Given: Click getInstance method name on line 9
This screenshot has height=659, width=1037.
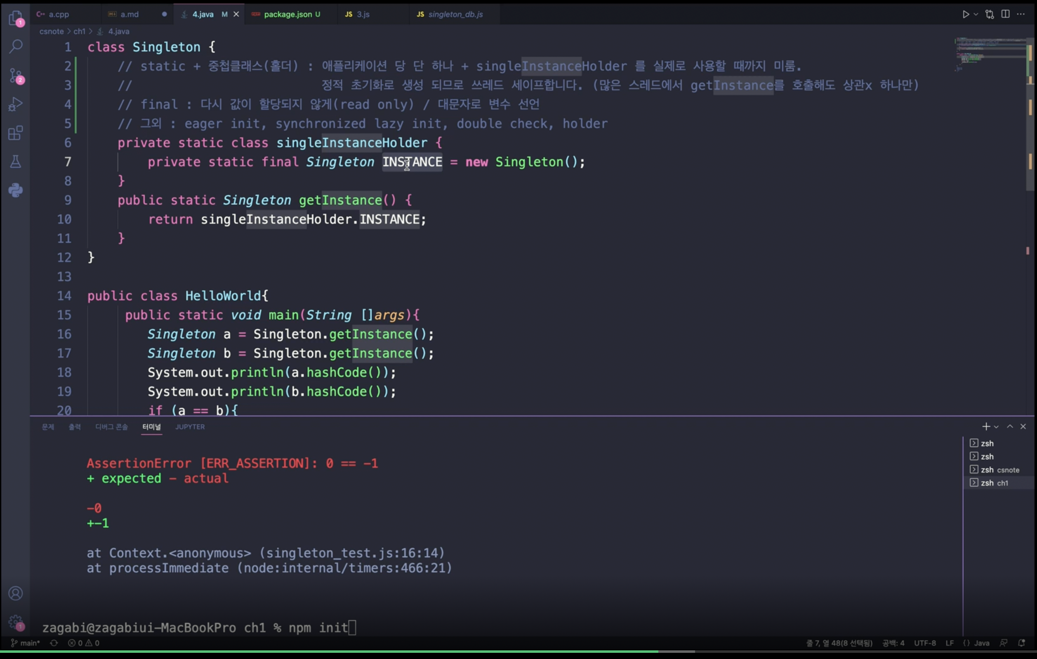Looking at the screenshot, I should point(340,200).
